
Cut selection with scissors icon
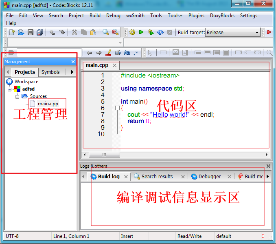pos(74,33)
